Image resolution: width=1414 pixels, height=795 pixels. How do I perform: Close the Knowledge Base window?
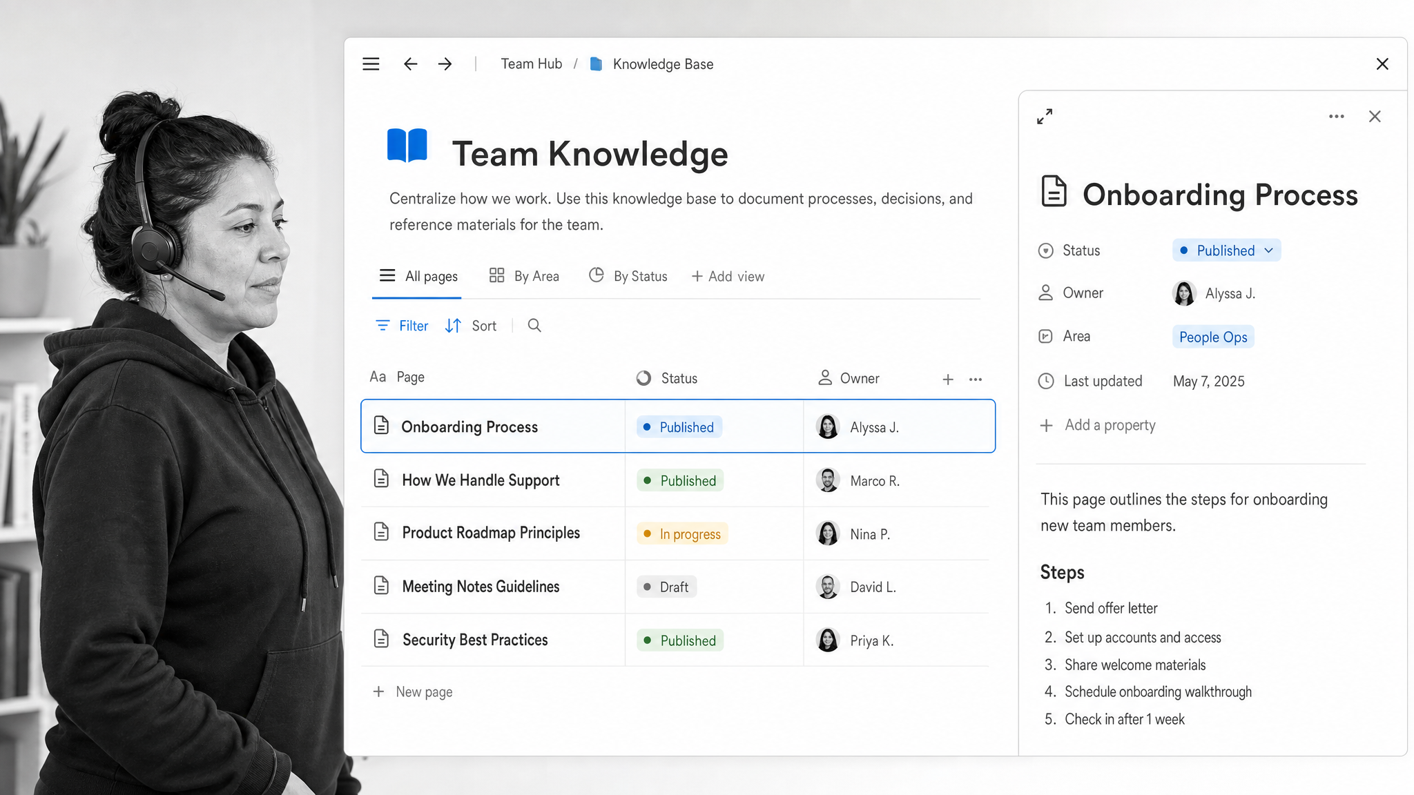tap(1382, 64)
